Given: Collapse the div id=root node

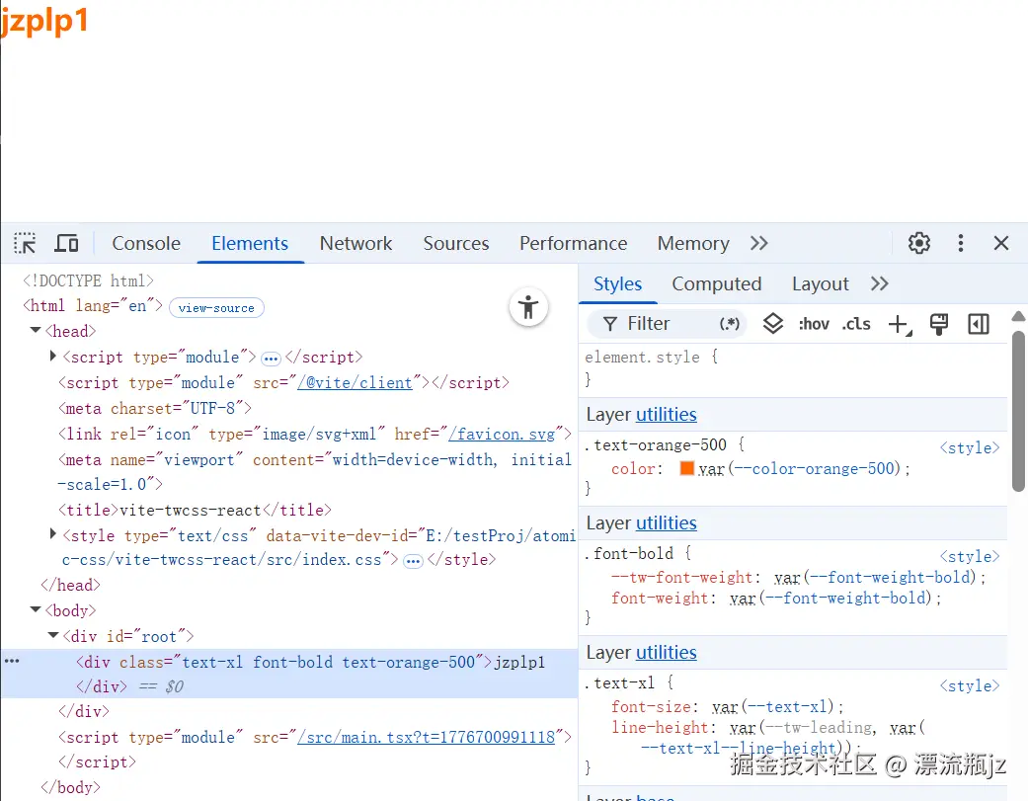Looking at the screenshot, I should tap(53, 635).
